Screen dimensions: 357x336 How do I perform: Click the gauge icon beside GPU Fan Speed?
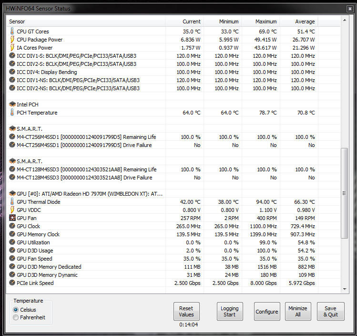tap(12, 259)
